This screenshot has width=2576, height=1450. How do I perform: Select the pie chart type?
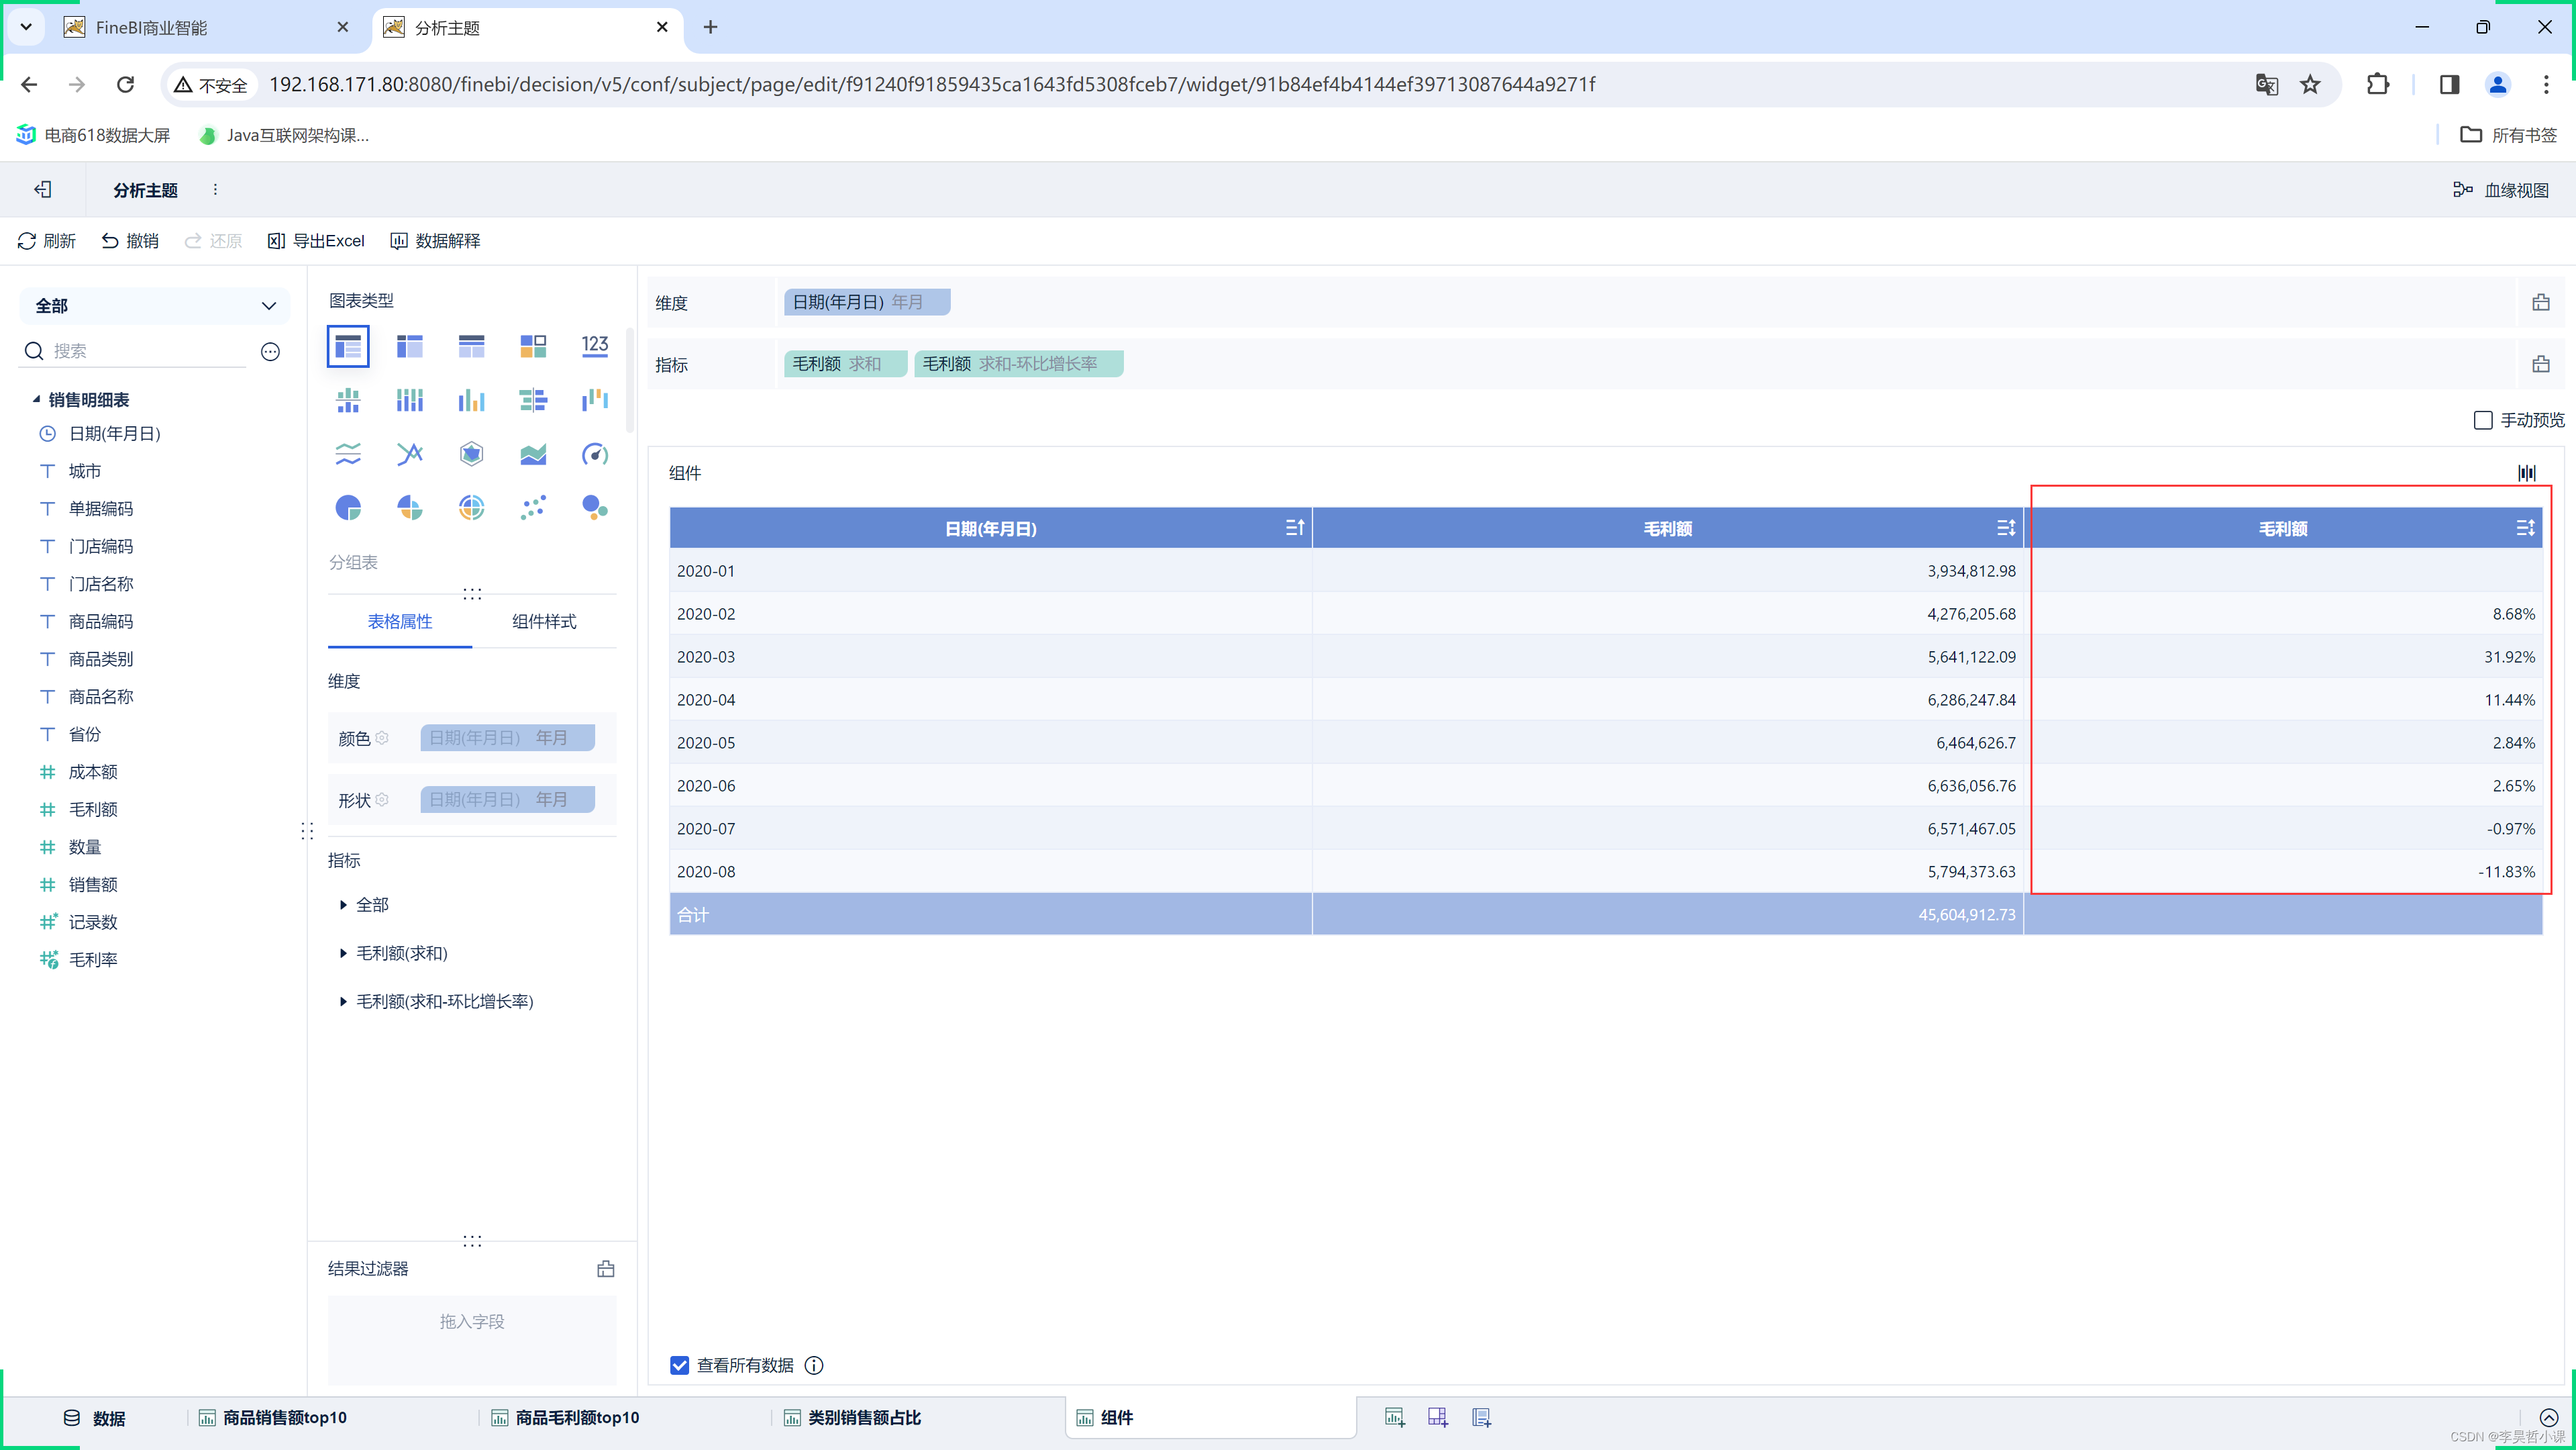point(348,507)
